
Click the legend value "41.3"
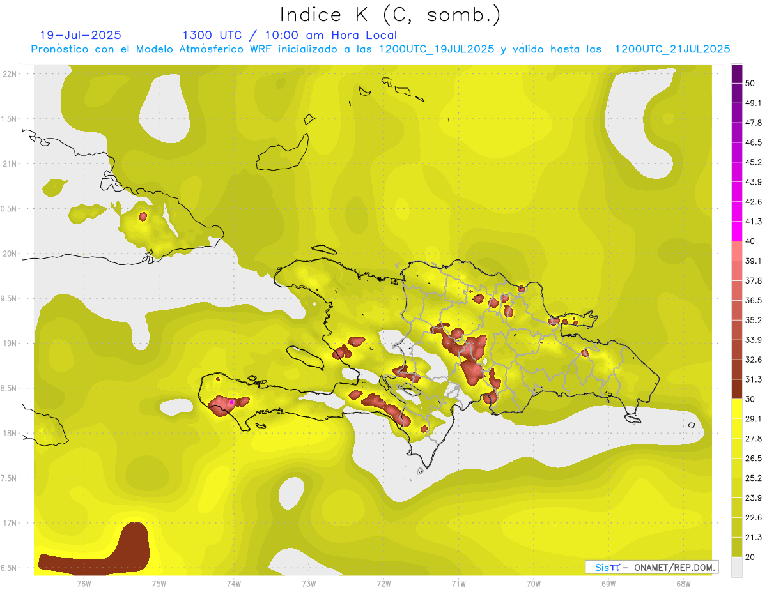click(x=754, y=222)
